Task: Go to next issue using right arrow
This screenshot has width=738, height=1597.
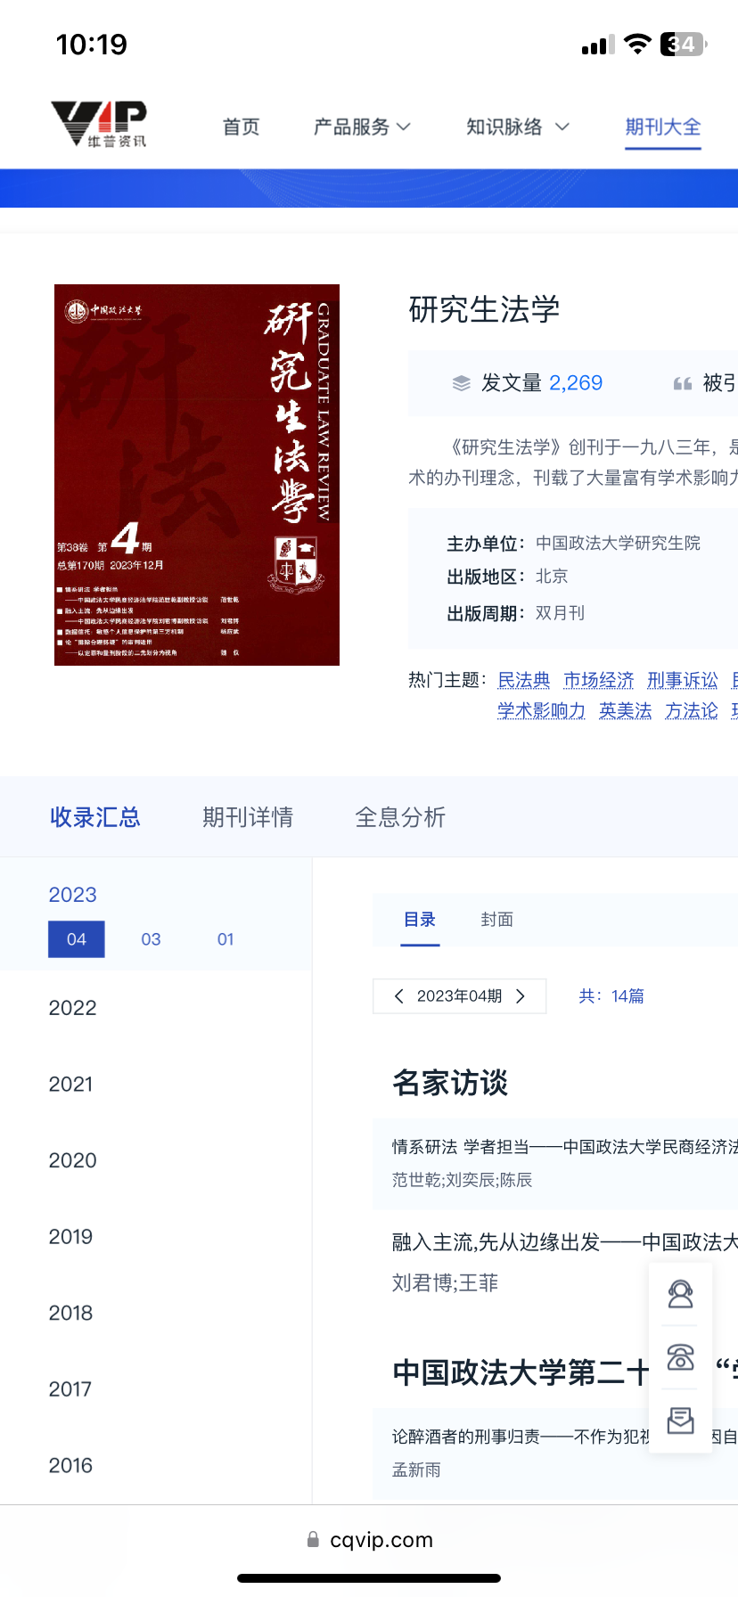Action: click(x=521, y=996)
